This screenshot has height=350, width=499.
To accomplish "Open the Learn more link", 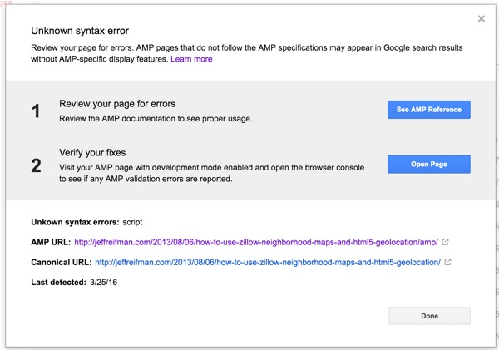I will coord(191,59).
